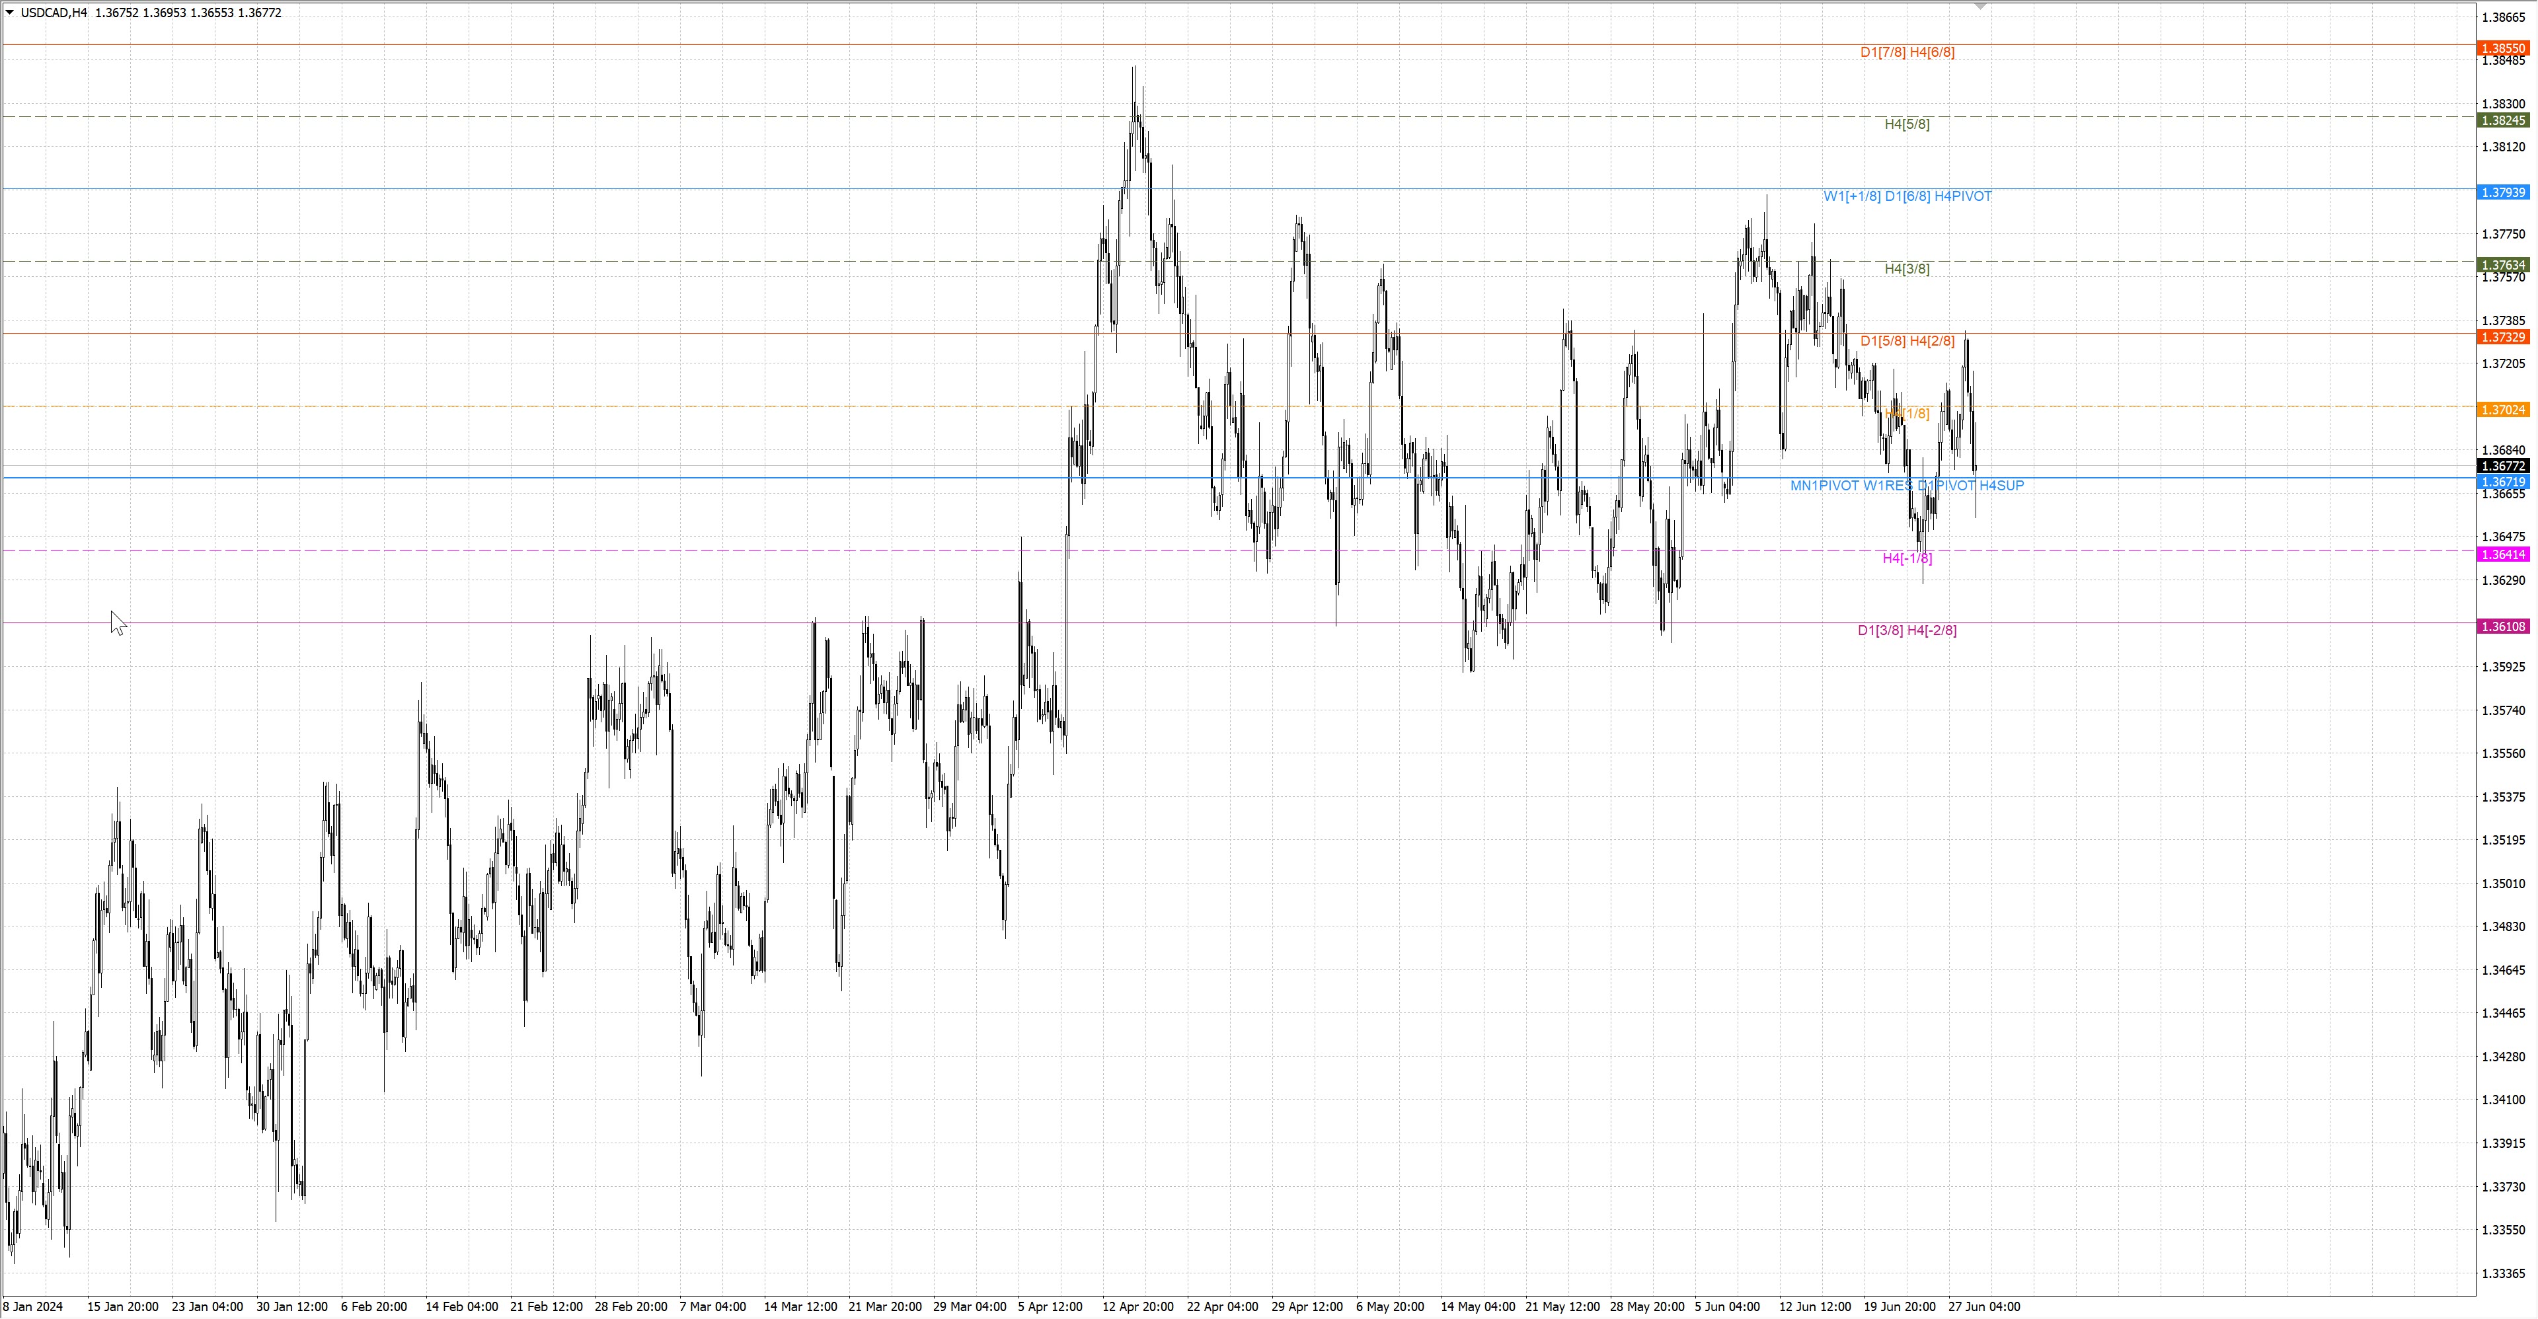
Task: Click the 8 Jan 2024 date label
Action: [32, 1307]
